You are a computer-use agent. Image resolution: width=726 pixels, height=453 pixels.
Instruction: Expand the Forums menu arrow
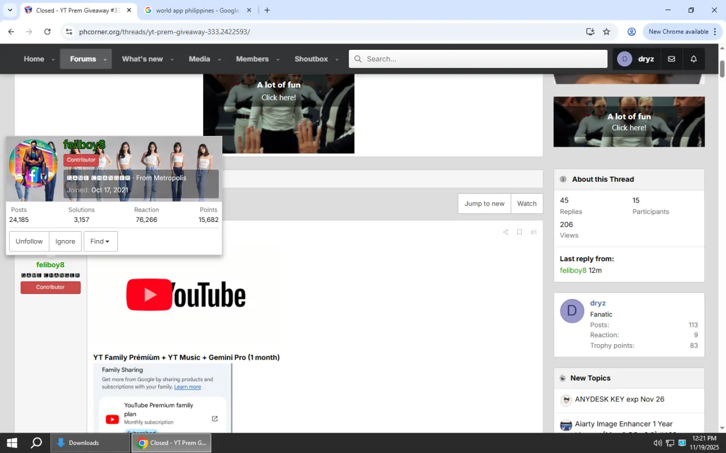click(x=105, y=59)
